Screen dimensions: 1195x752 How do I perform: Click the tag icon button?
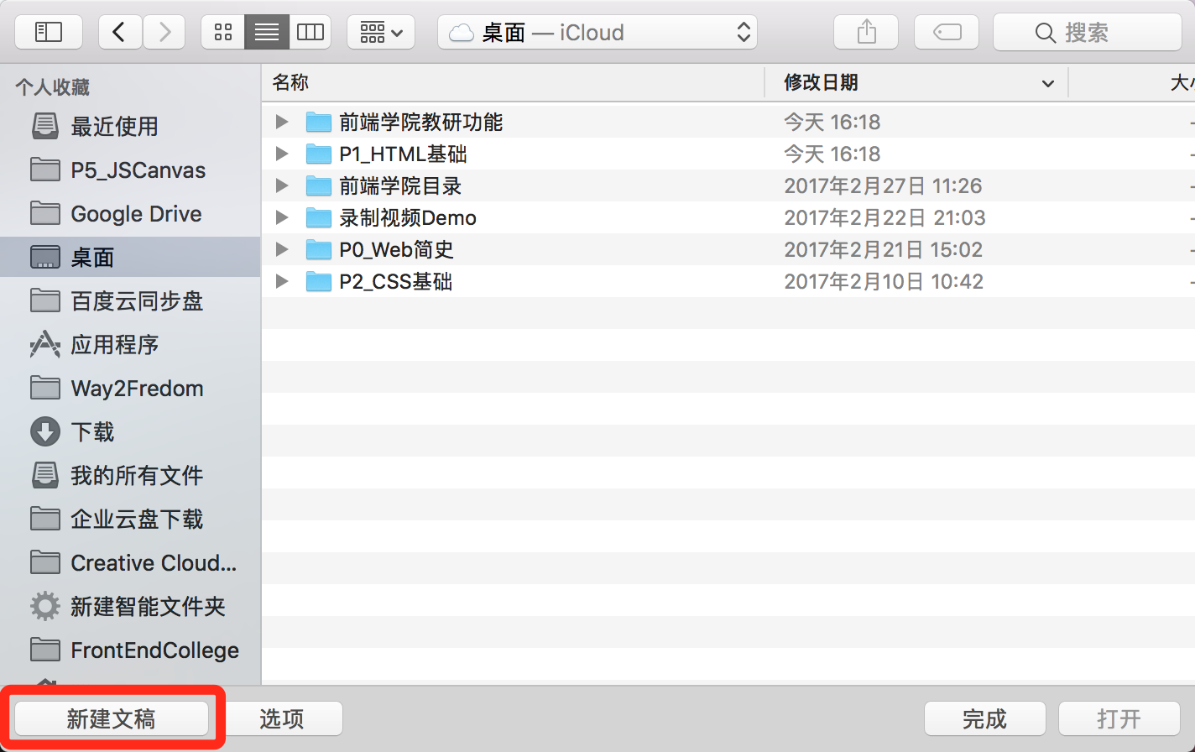947,33
